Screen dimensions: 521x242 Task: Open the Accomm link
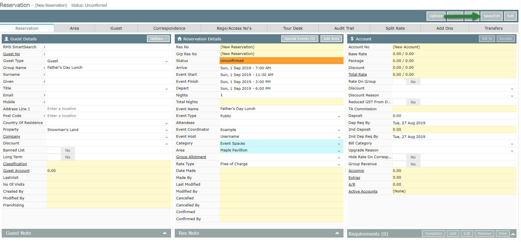[x=356, y=171]
